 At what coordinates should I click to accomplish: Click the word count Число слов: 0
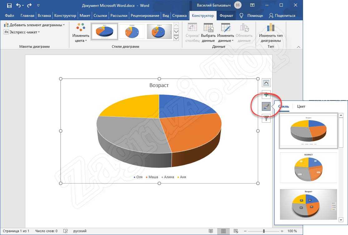47,231
